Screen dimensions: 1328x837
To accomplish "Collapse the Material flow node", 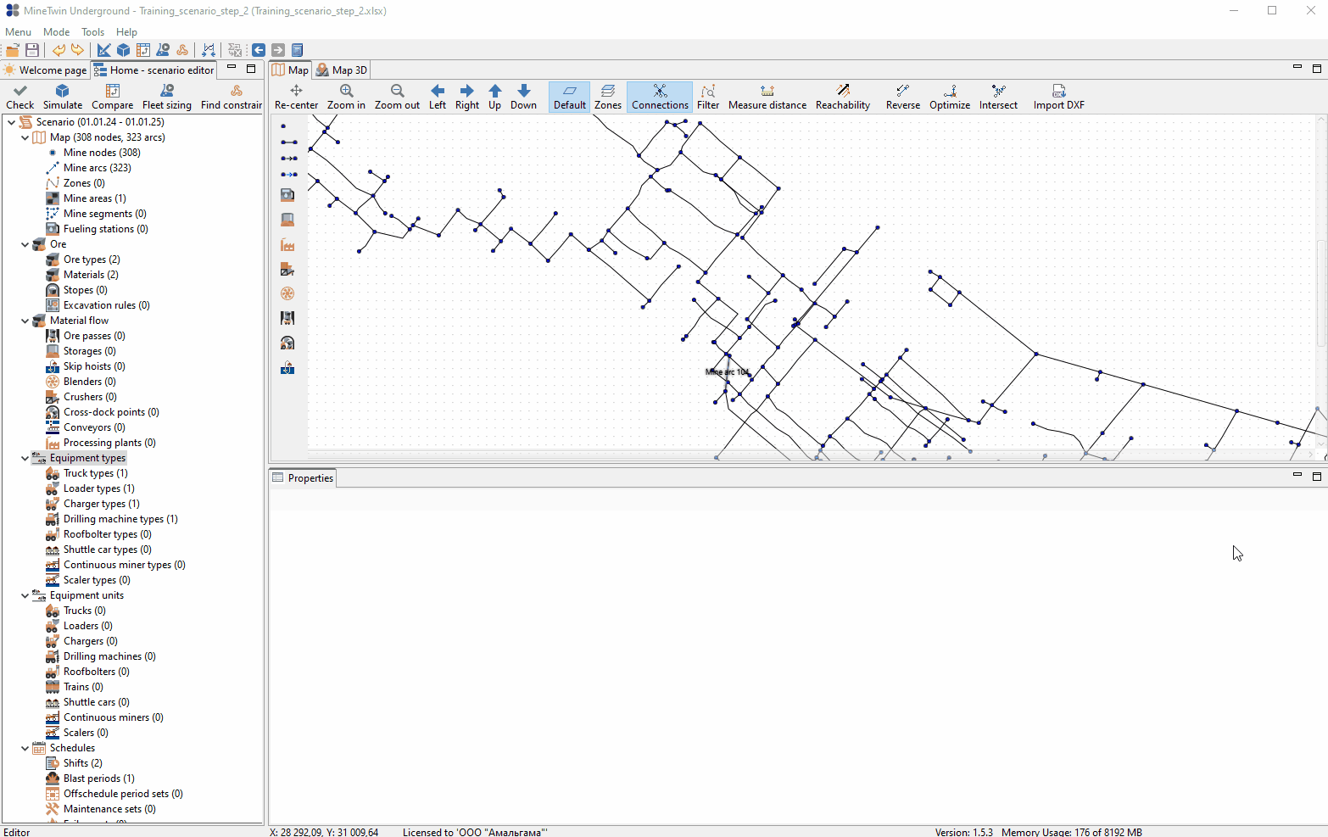I will click(x=25, y=321).
